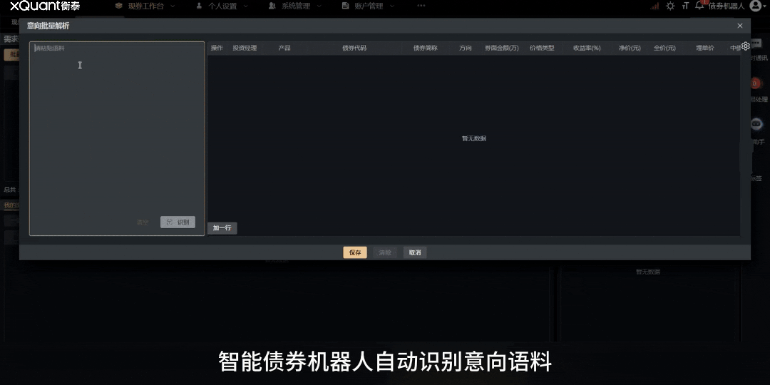Open the user avatar icon

[755, 6]
